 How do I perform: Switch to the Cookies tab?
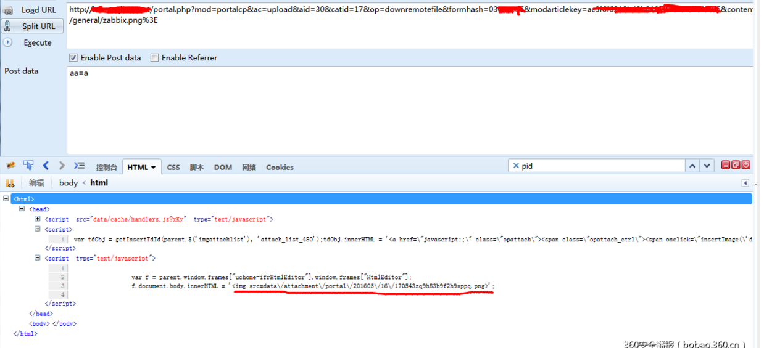tap(280, 167)
